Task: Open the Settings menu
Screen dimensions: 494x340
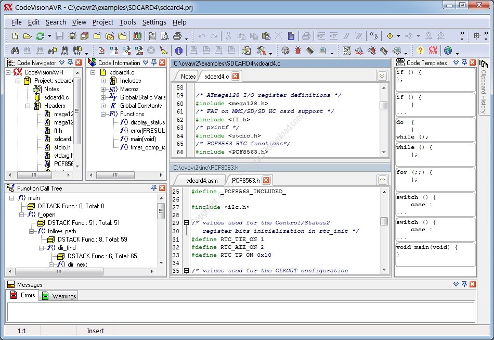Action: pos(154,22)
